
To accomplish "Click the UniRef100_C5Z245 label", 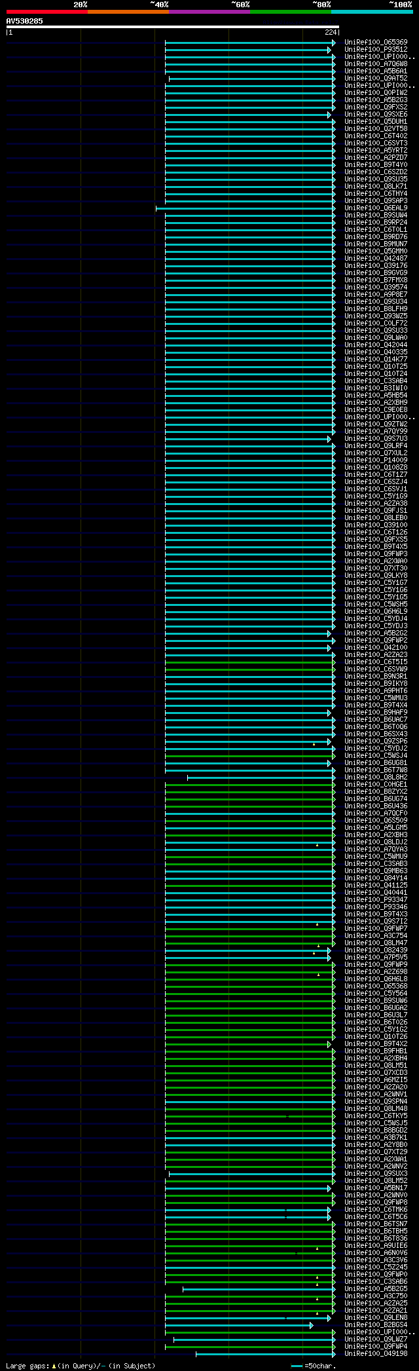I will [x=376, y=1268].
